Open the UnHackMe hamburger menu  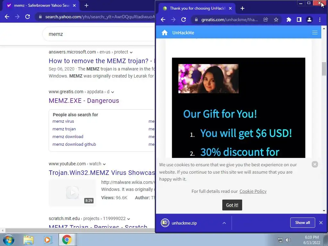point(315,33)
